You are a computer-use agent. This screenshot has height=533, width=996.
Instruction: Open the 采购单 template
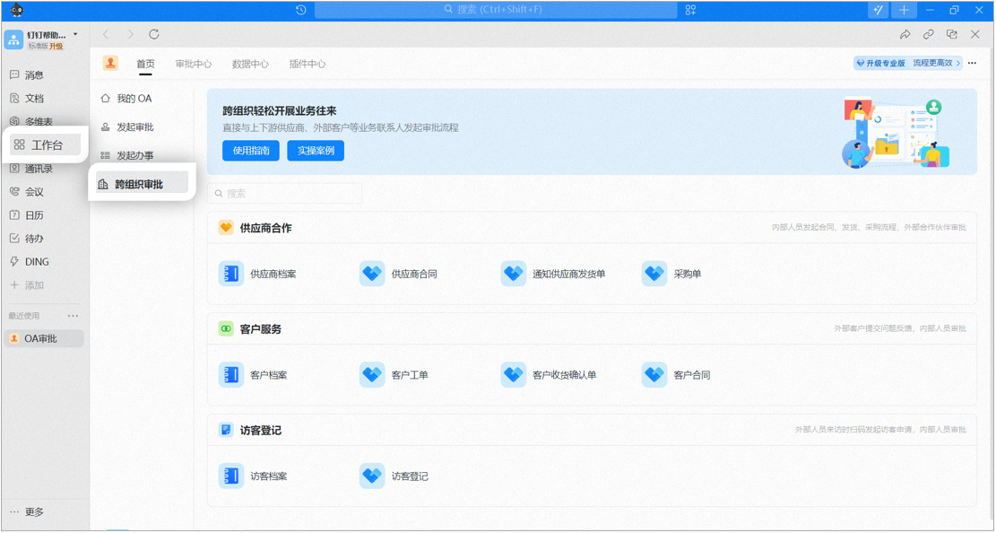[x=671, y=275]
